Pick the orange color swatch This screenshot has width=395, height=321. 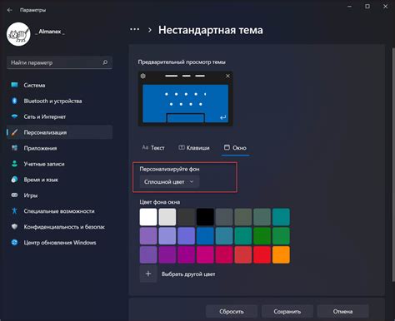click(x=281, y=254)
